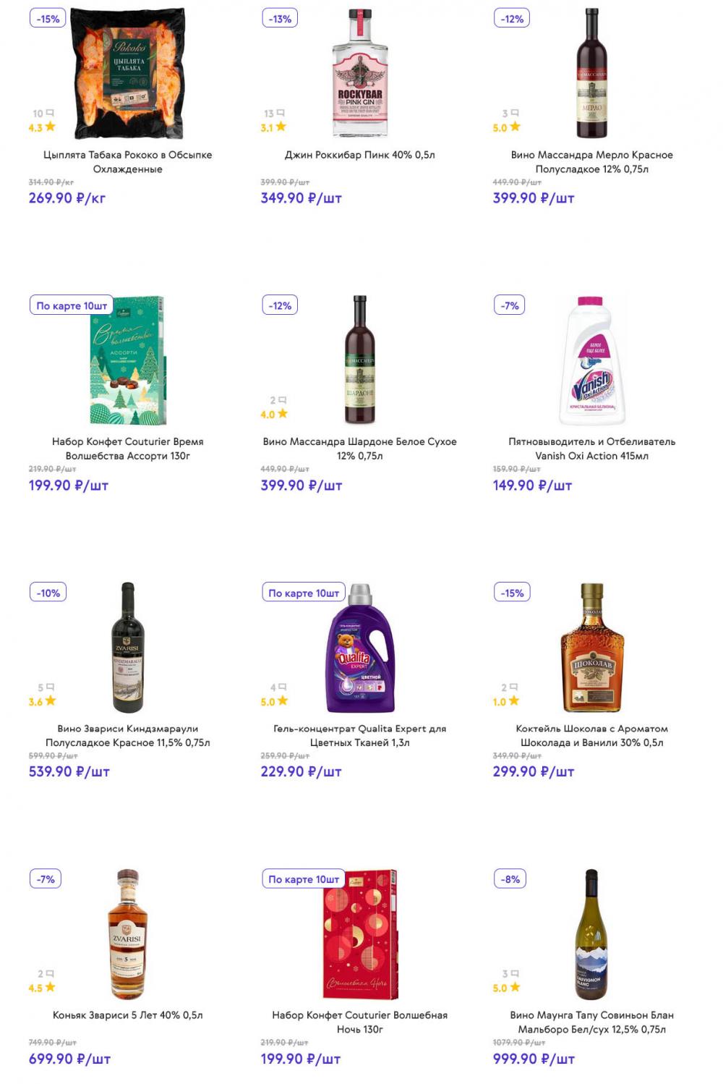The height and width of the screenshot is (1084, 723).
Task: Open the Джин Роккибар Пинк 40% product link
Action: 359,155
